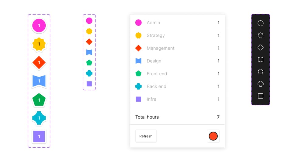Click the red circle color button
This screenshot has height=168, width=298.
213,136
